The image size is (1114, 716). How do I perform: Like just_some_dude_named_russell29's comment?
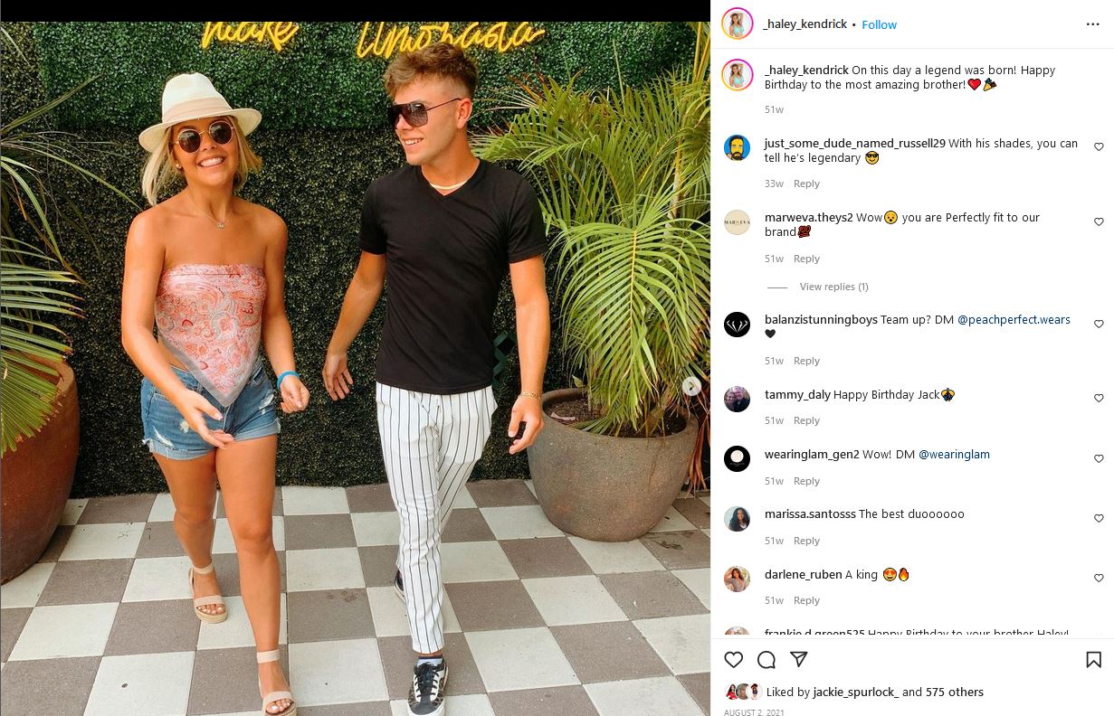tap(1099, 146)
